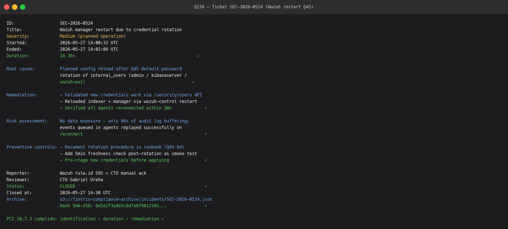Image resolution: width=508 pixels, height=229 pixels.
Task: Click the 'Root cause:' label
Action: 20,69
